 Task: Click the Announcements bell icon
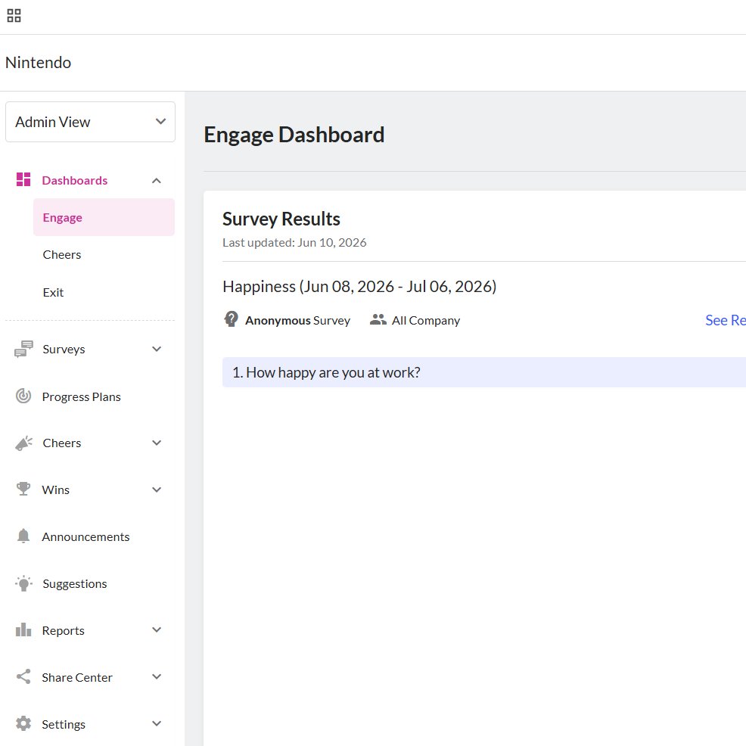[x=23, y=536]
